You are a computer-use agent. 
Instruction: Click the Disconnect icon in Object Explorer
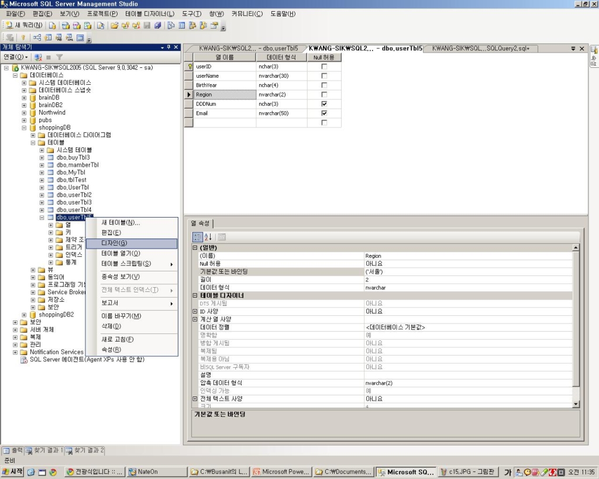[x=38, y=57]
